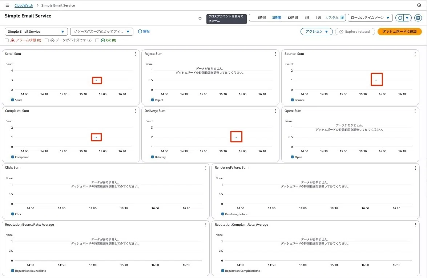Open the Open: Sum widget options menu
This screenshot has height=278, width=427.
point(415,111)
